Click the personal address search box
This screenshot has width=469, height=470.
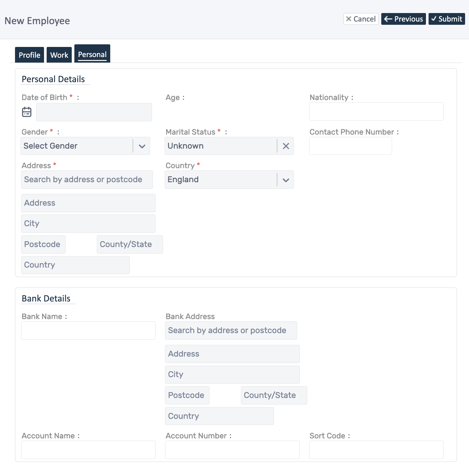[x=87, y=180]
